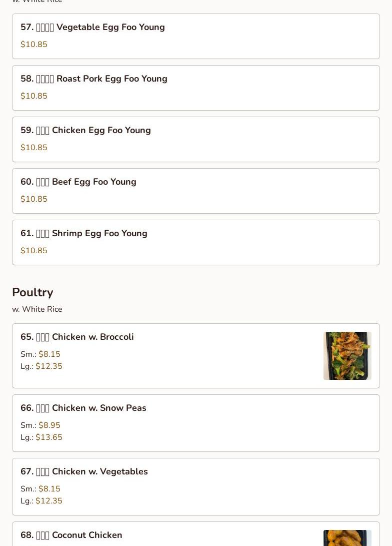Select Roast Pork Egg Foo Young
This screenshot has width=392, height=546.
coord(196,88)
